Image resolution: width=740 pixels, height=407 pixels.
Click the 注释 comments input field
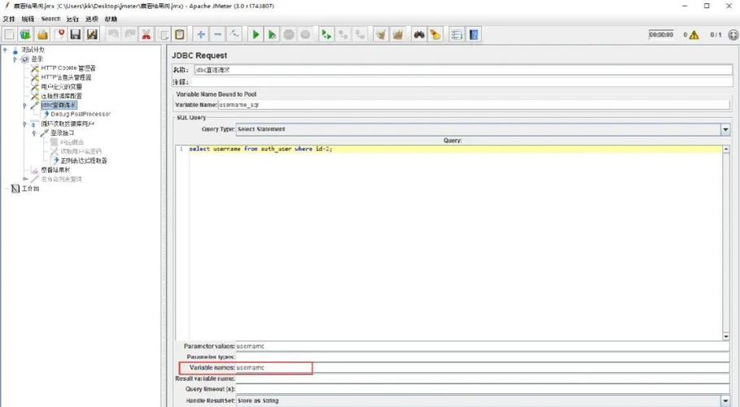(463, 82)
